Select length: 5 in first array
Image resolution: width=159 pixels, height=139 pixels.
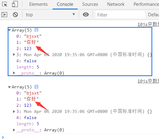coord(28,67)
